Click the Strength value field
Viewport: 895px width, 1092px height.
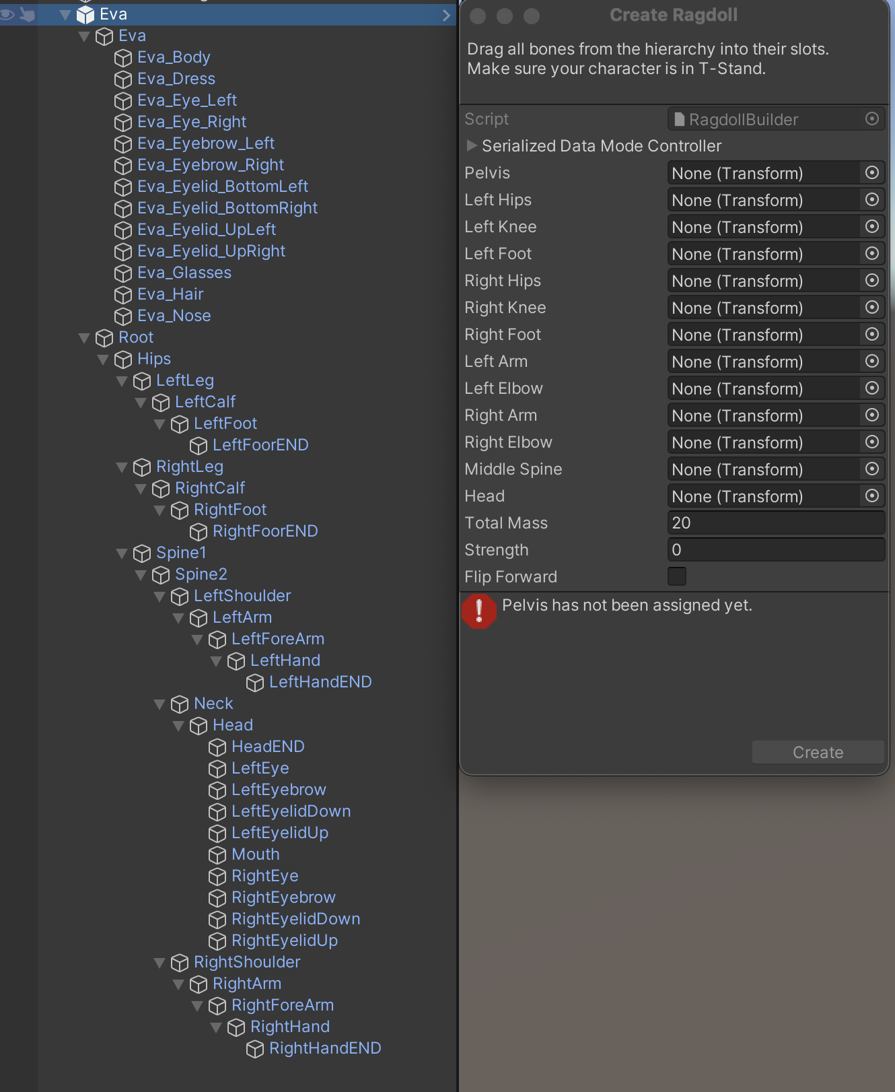tap(775, 550)
